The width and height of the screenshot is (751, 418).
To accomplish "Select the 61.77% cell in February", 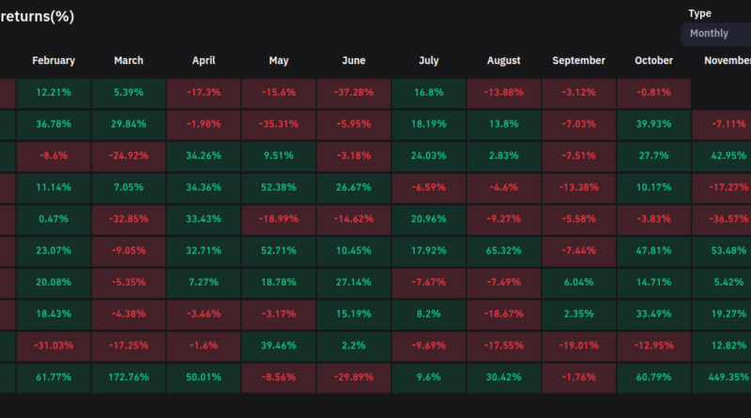I will [54, 378].
